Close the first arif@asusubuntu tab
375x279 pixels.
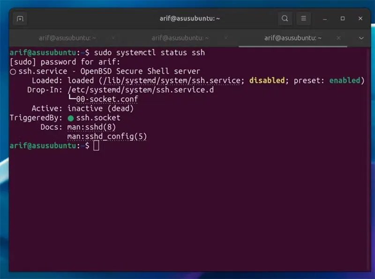pos(112,38)
